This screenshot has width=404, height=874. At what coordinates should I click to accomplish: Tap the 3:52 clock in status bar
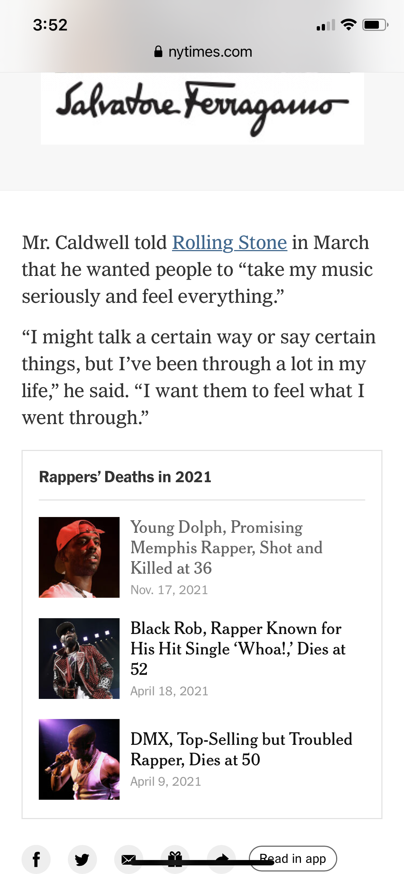[50, 25]
